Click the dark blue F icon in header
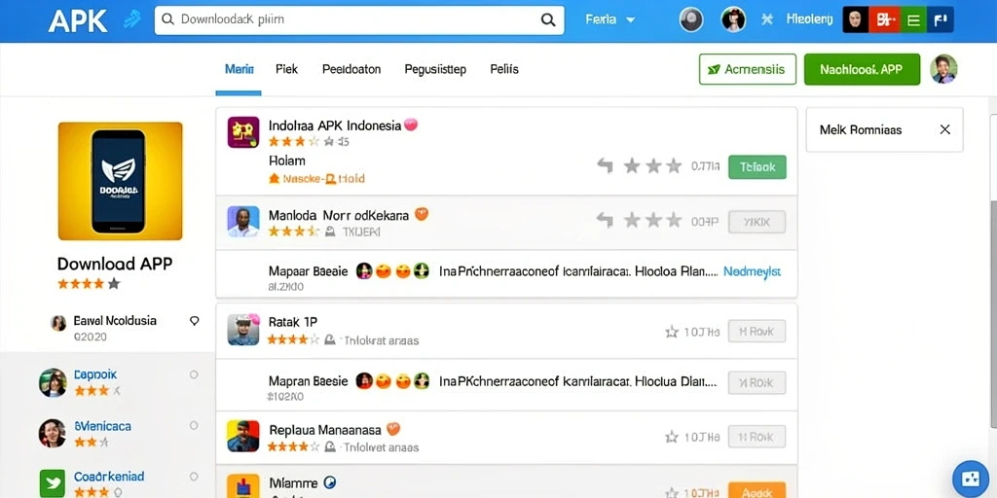This screenshot has width=997, height=498. (941, 19)
